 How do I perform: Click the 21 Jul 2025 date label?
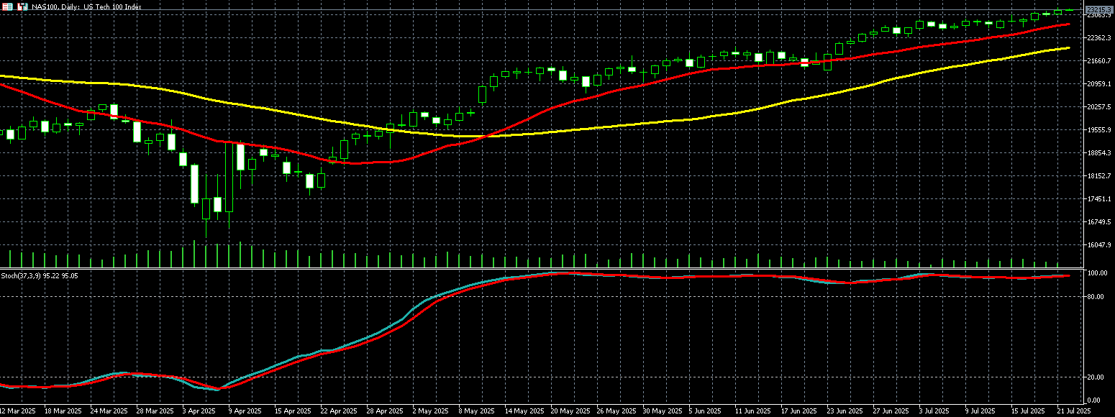coord(1074,411)
